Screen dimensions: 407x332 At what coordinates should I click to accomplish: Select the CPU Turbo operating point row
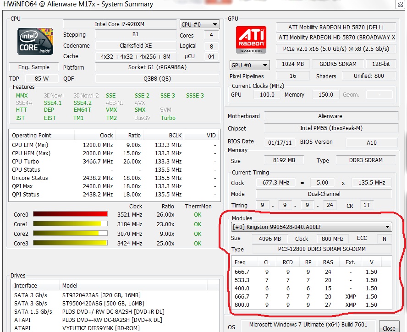pos(115,161)
